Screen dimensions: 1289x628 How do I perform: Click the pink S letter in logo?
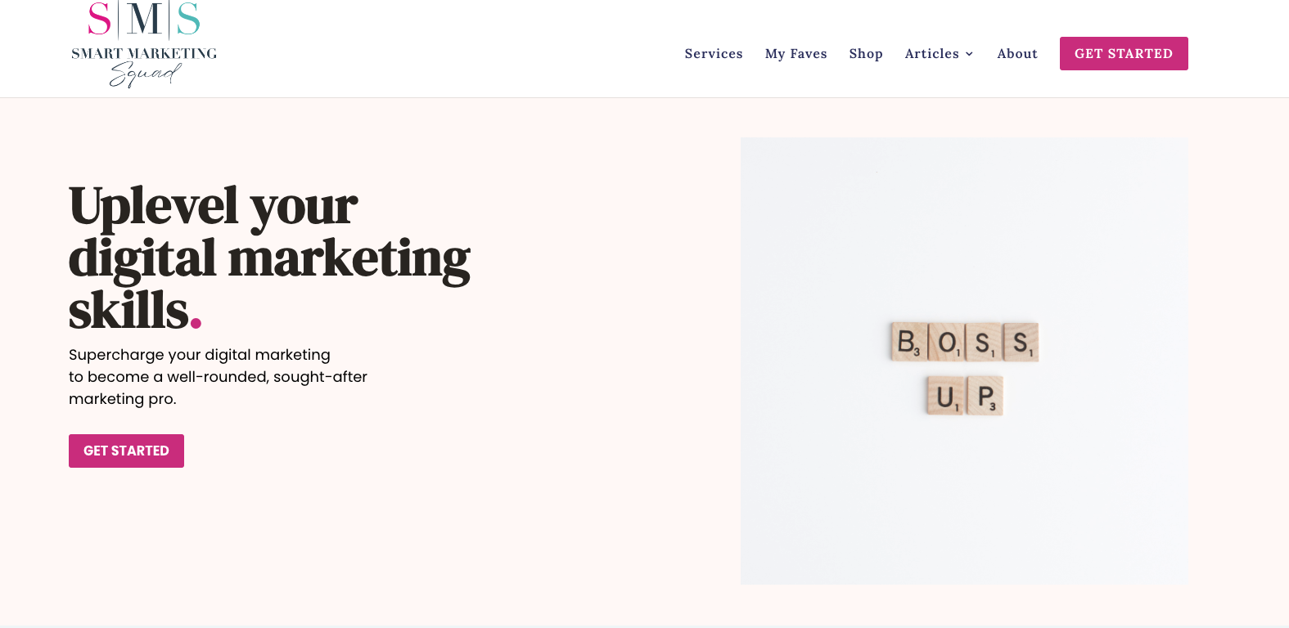(99, 19)
